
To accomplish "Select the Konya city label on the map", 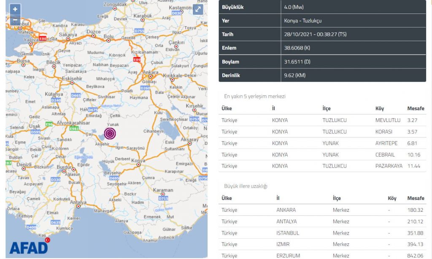I will (138, 161).
